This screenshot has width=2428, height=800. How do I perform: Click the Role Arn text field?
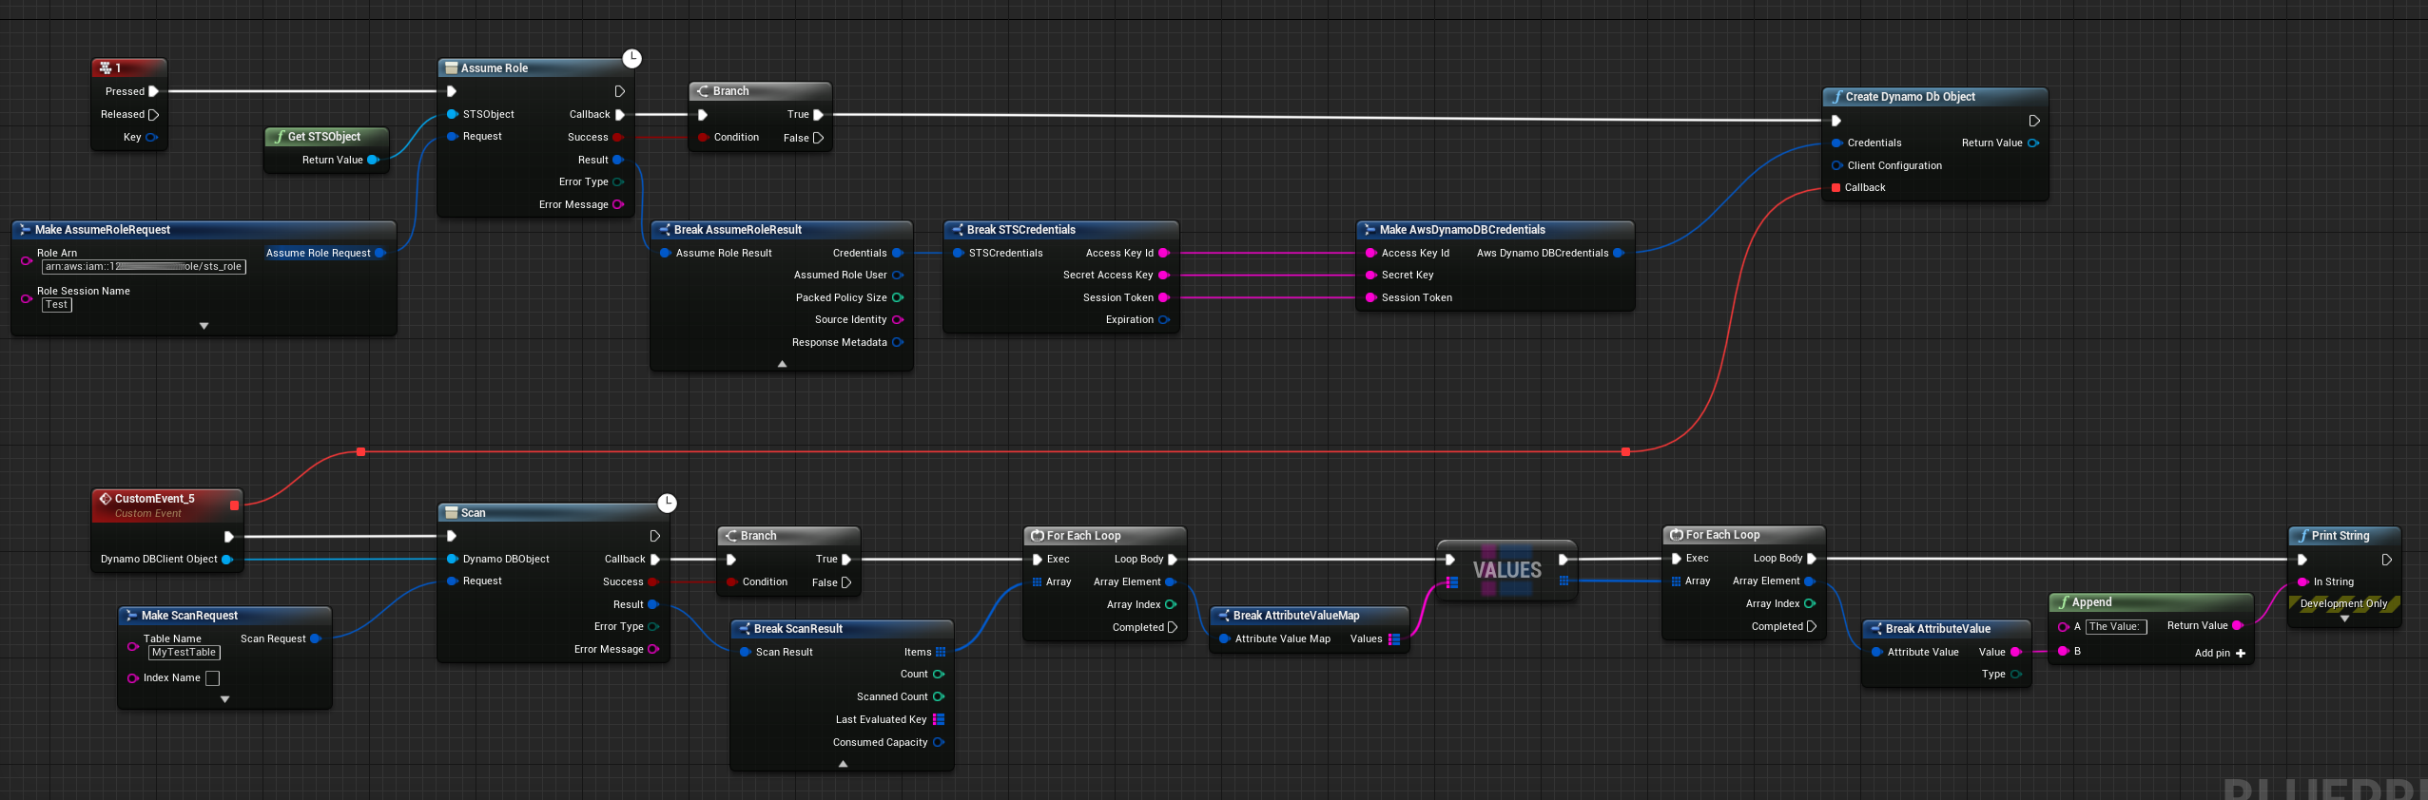pyautogui.click(x=144, y=267)
